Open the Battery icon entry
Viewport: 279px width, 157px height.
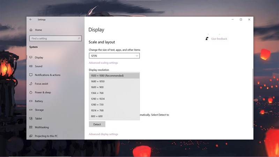[x=31, y=101]
